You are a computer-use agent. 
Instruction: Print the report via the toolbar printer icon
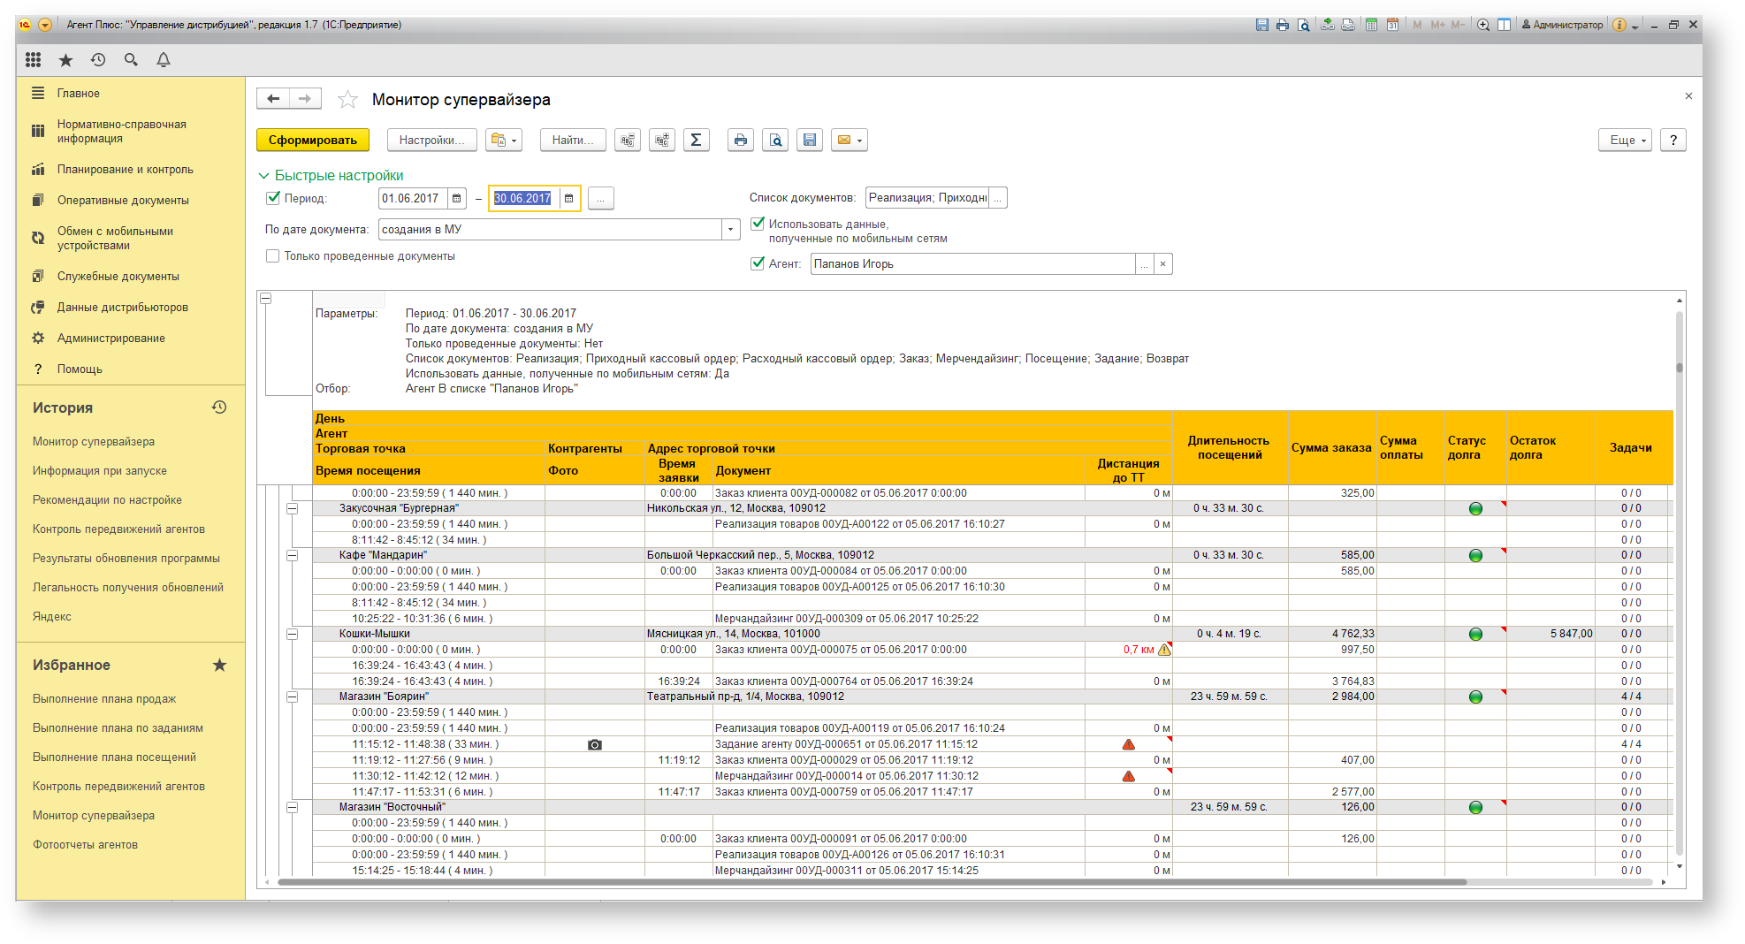pos(741,140)
